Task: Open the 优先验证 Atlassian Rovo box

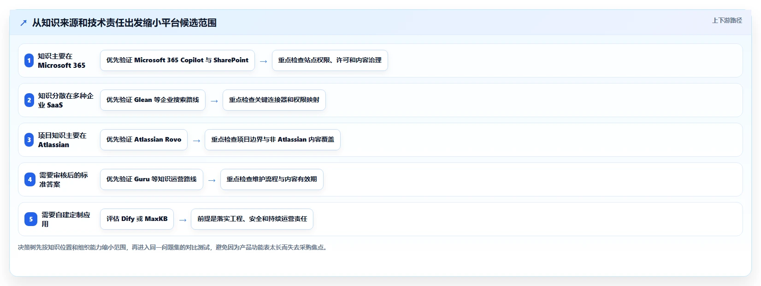Action: [144, 140]
